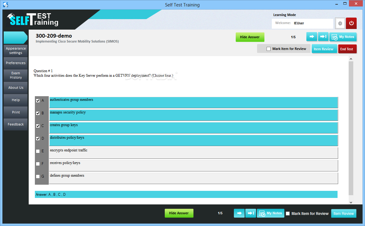This screenshot has width=365, height=226.
Task: Click the top '1/5' question counter
Action: click(x=293, y=37)
